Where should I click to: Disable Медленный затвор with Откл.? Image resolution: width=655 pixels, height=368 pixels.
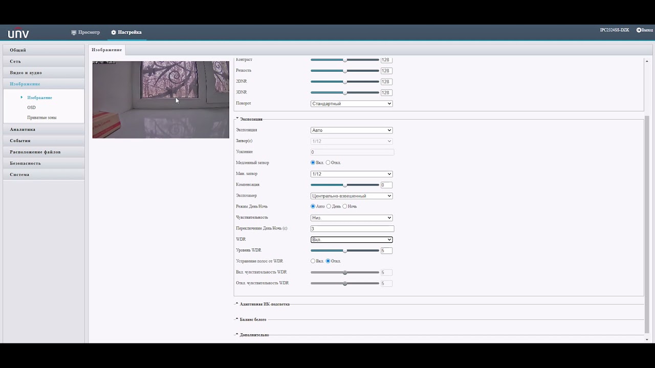click(328, 163)
